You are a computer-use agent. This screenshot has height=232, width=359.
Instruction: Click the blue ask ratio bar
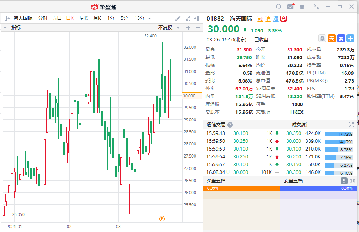tap(318, 188)
